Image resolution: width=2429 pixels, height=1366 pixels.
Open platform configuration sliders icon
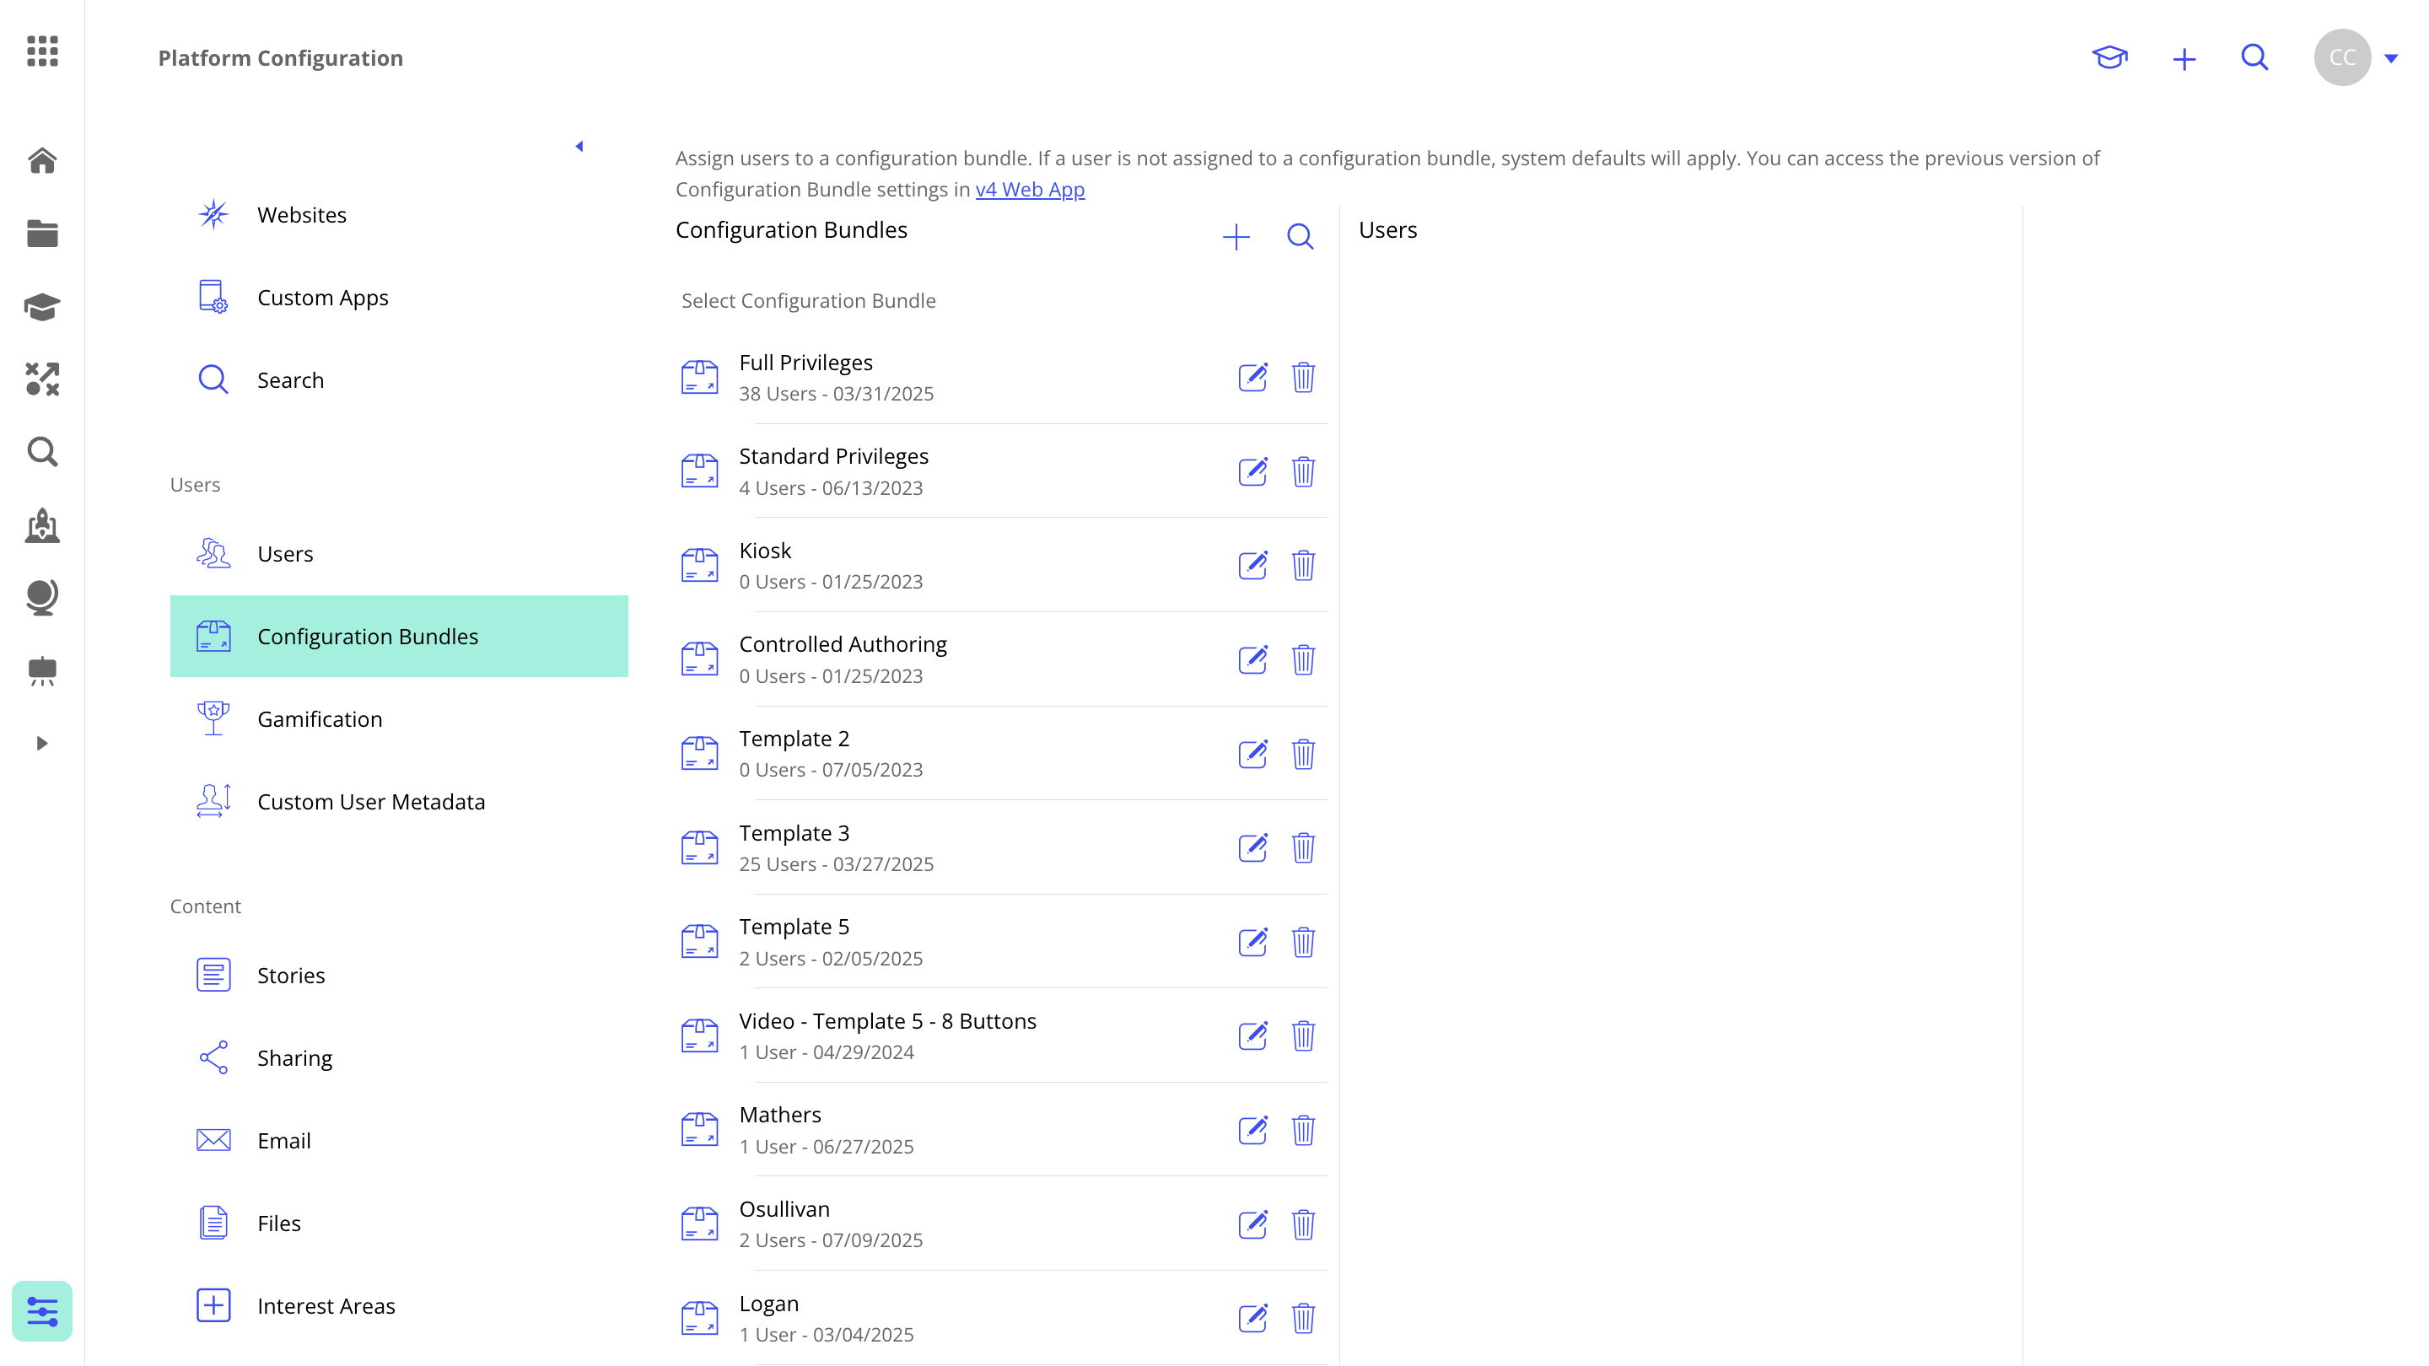click(x=42, y=1310)
